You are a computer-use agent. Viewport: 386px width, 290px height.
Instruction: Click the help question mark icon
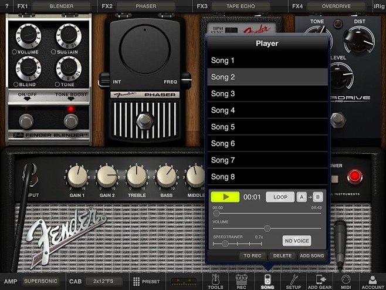coord(8,6)
